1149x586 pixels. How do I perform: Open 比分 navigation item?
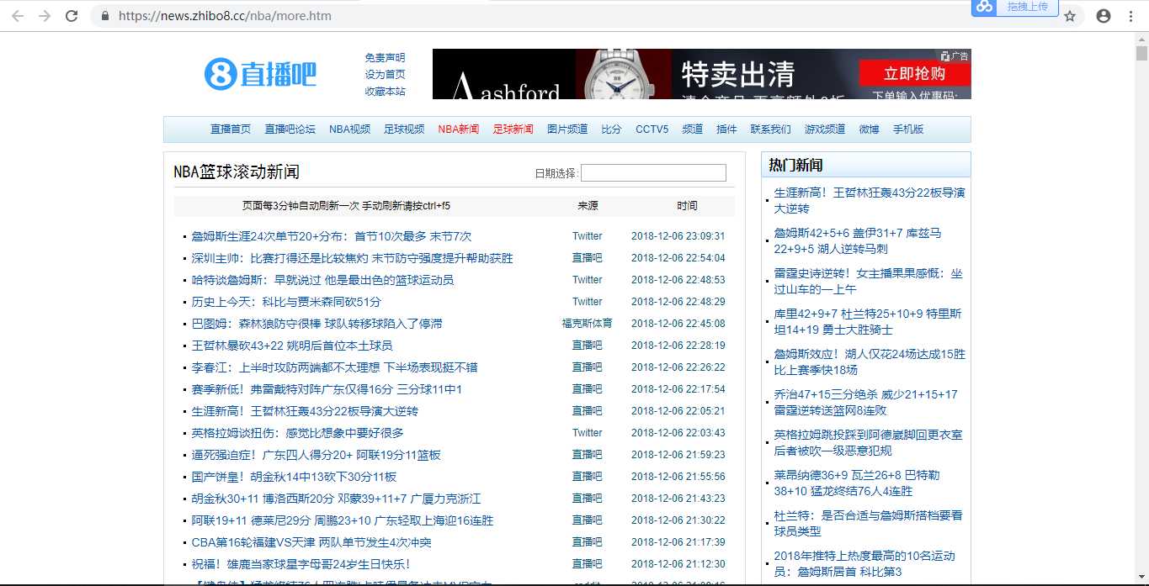tap(611, 129)
